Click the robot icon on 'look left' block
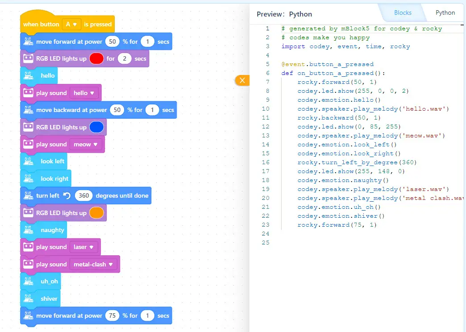The height and width of the screenshot is (332, 466). (x=28, y=161)
